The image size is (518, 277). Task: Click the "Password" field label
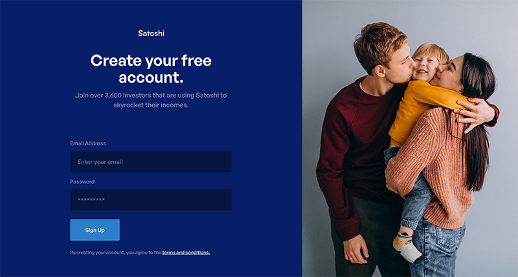82,181
